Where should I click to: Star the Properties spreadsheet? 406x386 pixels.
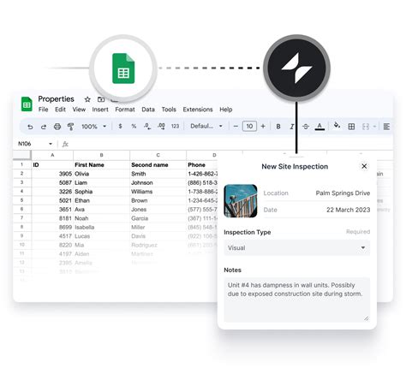point(87,99)
